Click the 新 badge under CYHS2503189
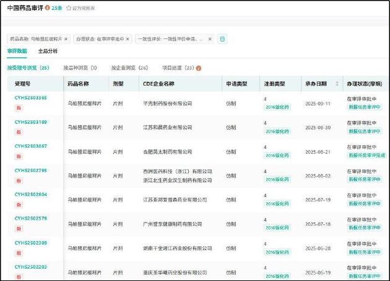 (x=19, y=132)
